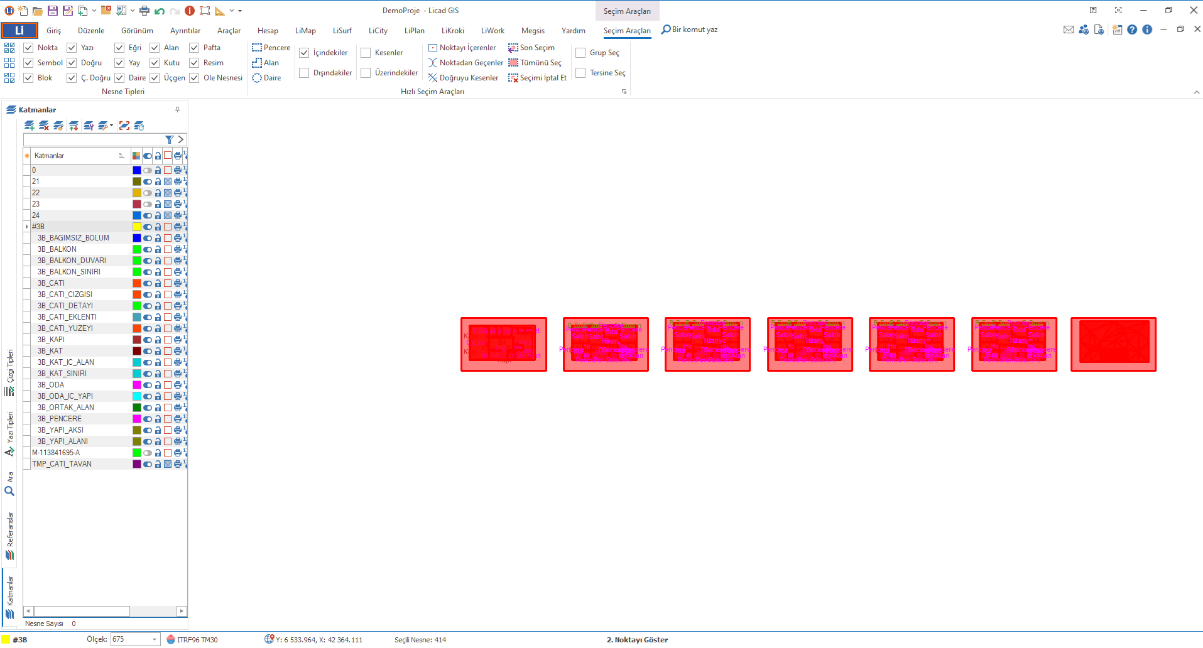The image size is (1203, 648).
Task: Click 3B_CATI orange color swatch
Action: tap(137, 283)
